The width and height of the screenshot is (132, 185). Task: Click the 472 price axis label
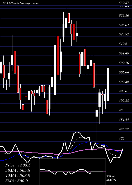pyautogui.click(x=122, y=138)
